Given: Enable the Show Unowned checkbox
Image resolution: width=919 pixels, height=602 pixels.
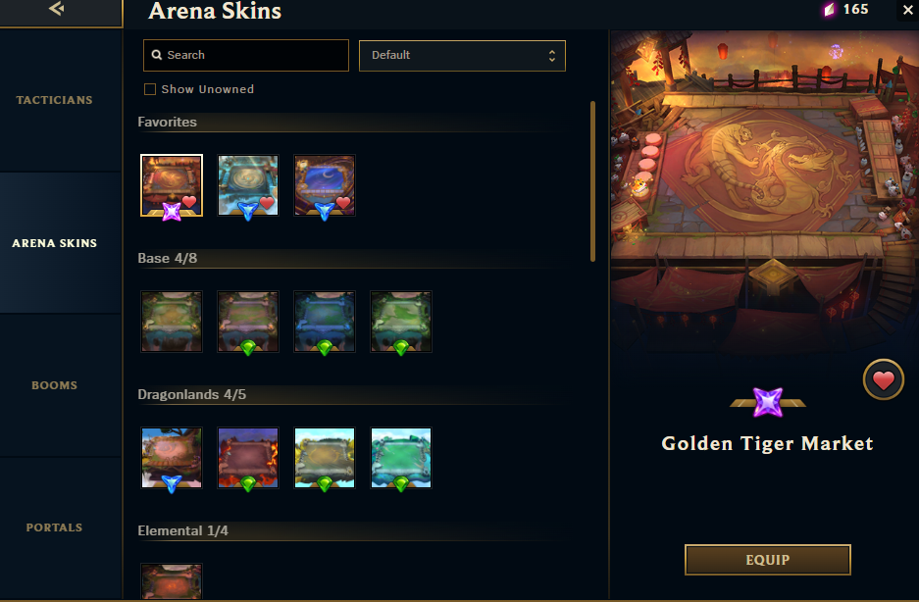Looking at the screenshot, I should (x=150, y=89).
